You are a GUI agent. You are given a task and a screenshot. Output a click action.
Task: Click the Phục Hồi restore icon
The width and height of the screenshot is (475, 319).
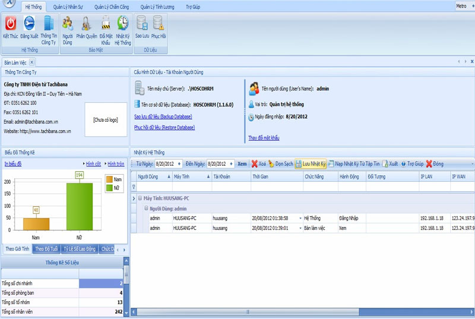pyautogui.click(x=159, y=23)
